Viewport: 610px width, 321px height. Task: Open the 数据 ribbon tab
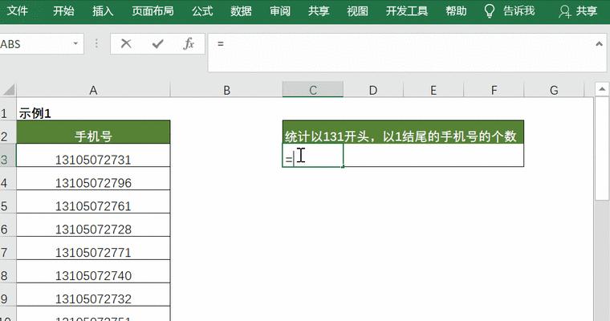click(x=241, y=11)
